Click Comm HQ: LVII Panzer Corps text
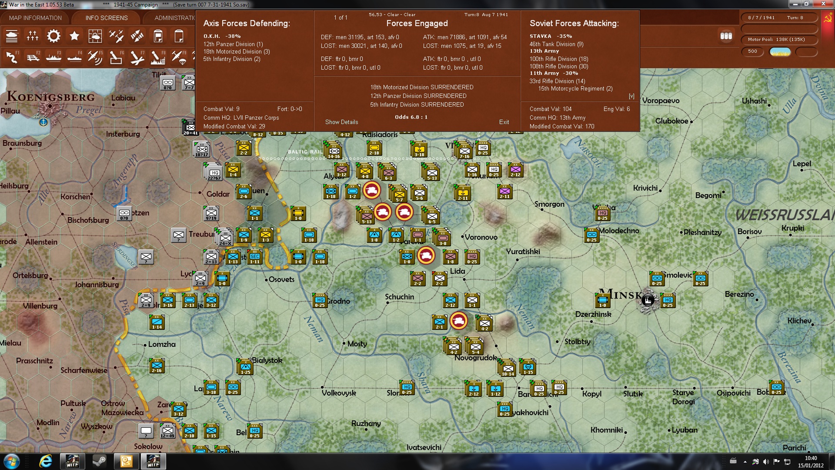The width and height of the screenshot is (835, 470). click(241, 118)
